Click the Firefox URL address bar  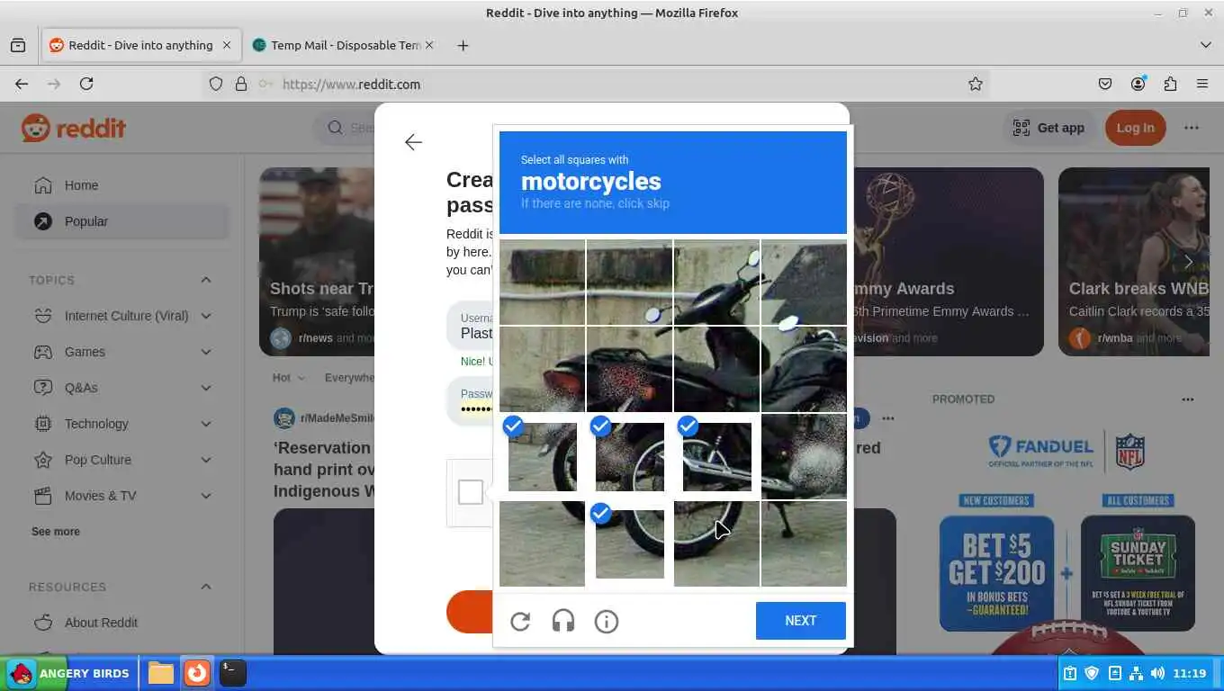(594, 84)
